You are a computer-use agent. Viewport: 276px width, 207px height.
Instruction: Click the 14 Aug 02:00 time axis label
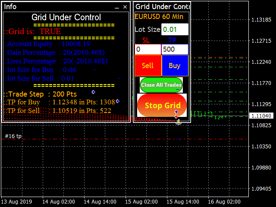pyautogui.click(x=59, y=202)
